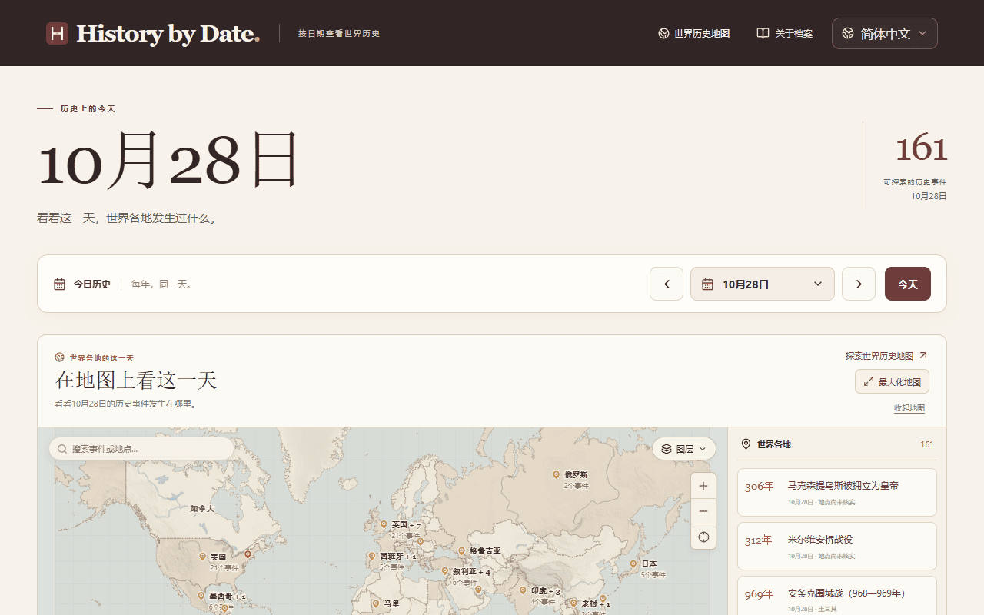Screen dimensions: 984x615
Task: Click the 世界各地 sidebar heading
Action: click(773, 444)
